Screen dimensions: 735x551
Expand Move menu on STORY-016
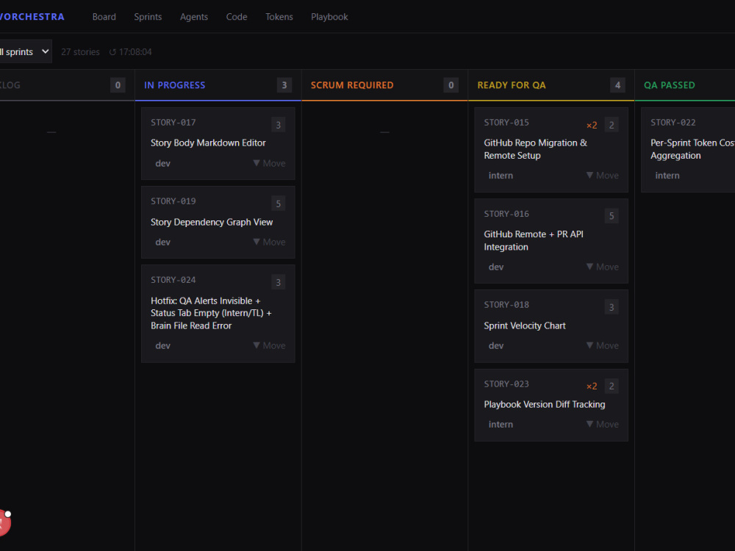pos(603,267)
